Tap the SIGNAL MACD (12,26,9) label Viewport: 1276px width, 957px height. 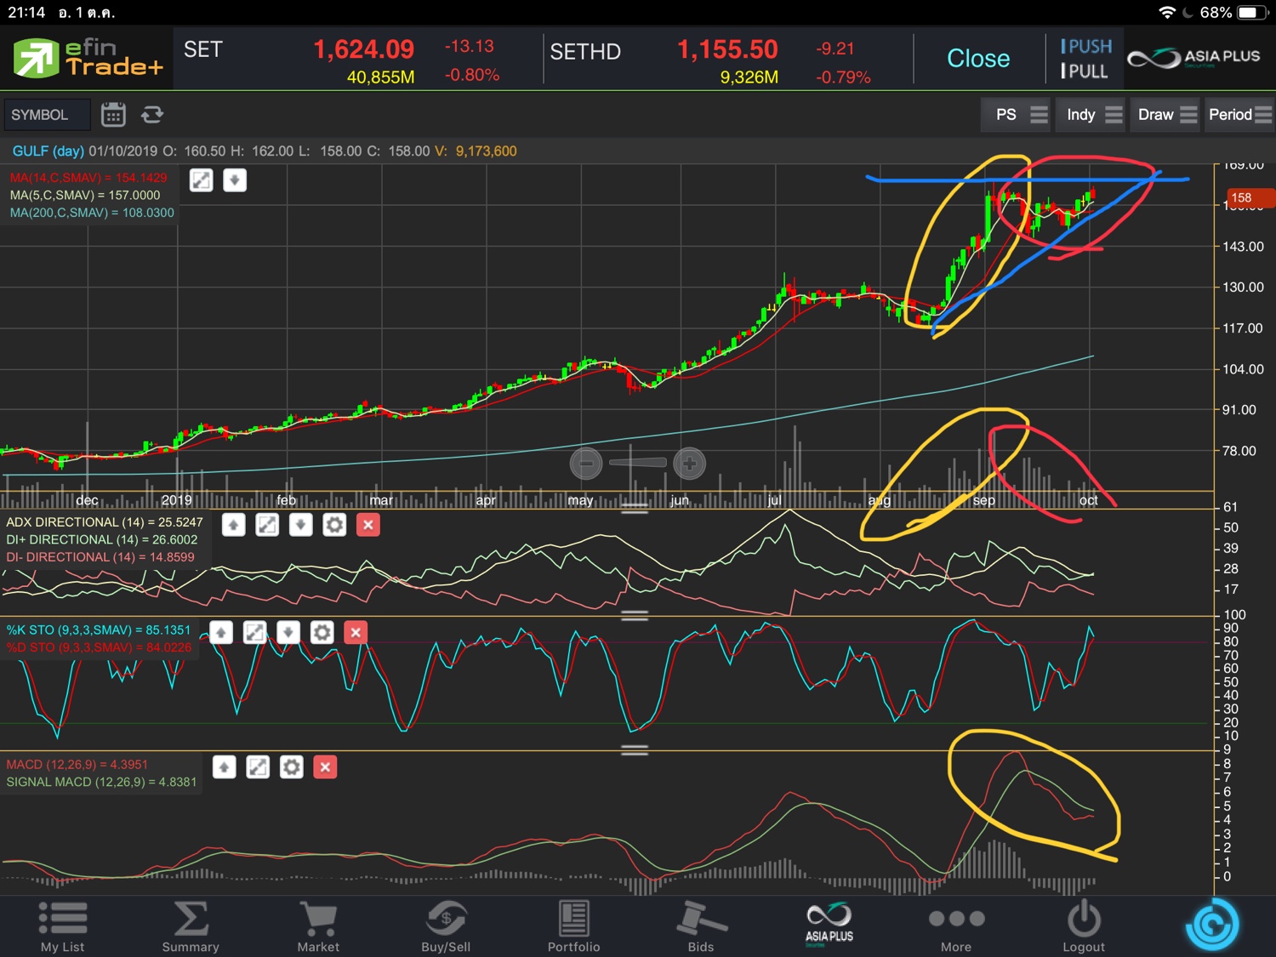(101, 782)
